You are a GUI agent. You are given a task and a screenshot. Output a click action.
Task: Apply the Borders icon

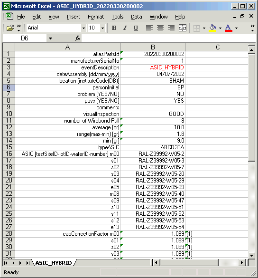coord(196,28)
